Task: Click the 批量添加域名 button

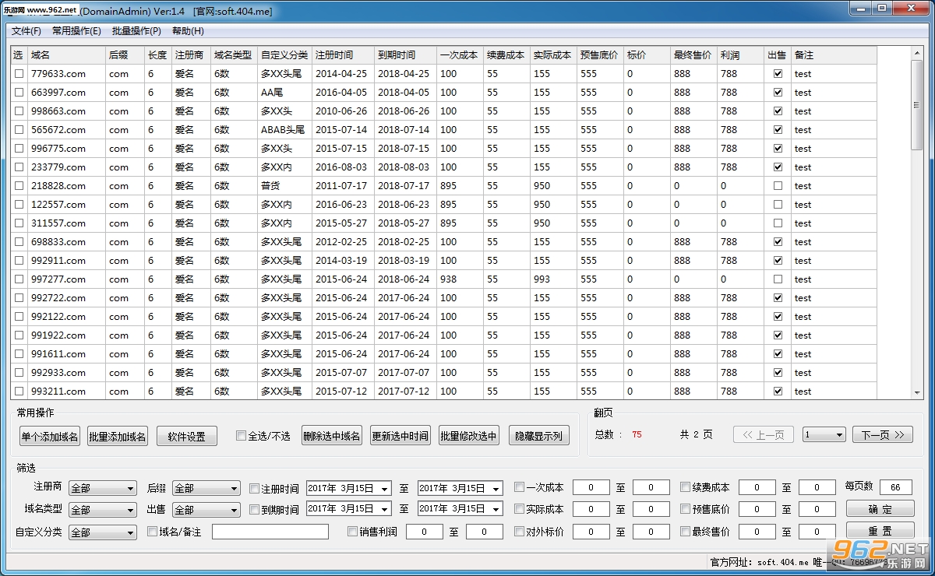Action: pyautogui.click(x=118, y=436)
